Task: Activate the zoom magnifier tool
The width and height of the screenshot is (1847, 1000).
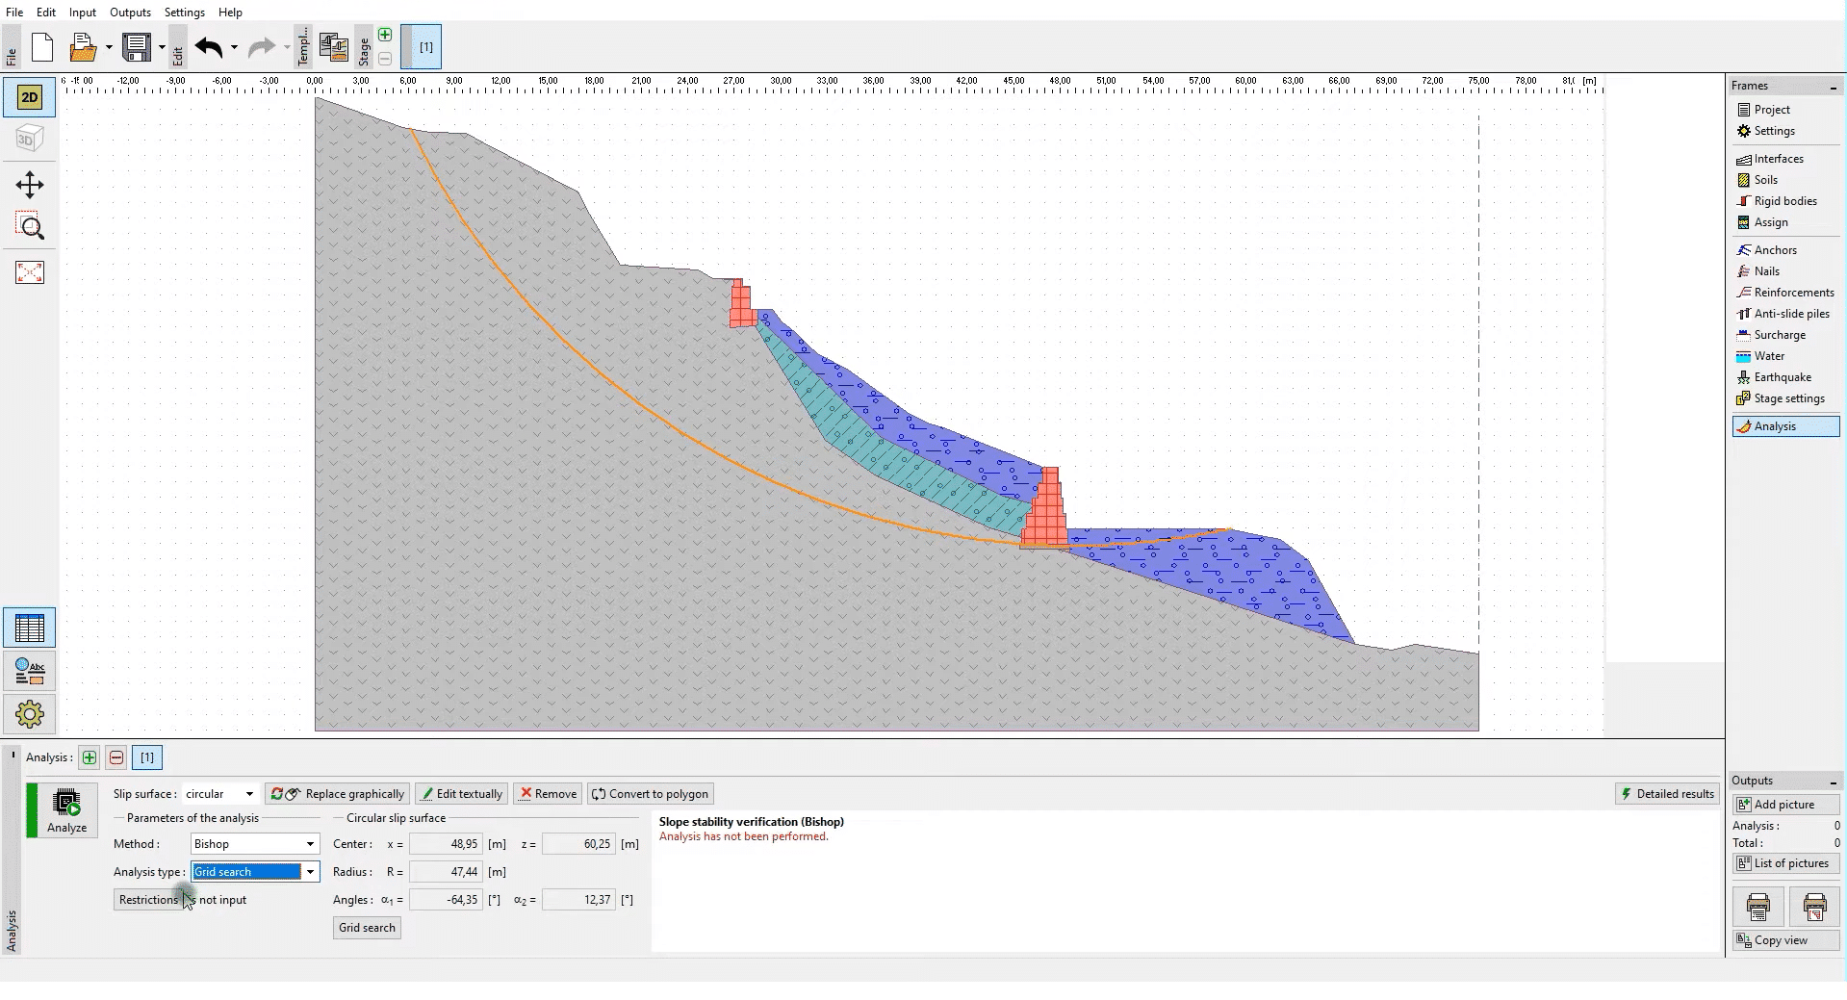Action: pyautogui.click(x=29, y=227)
